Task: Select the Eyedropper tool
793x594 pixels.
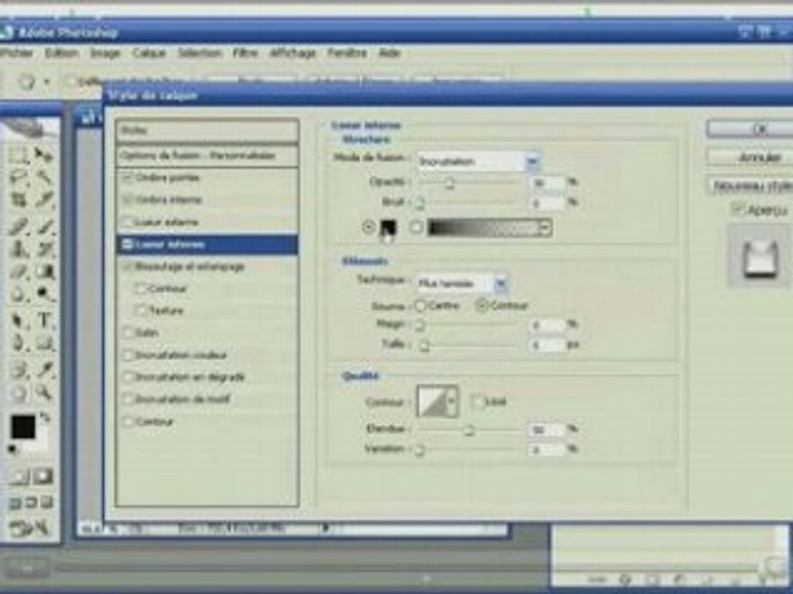Action: (x=44, y=370)
